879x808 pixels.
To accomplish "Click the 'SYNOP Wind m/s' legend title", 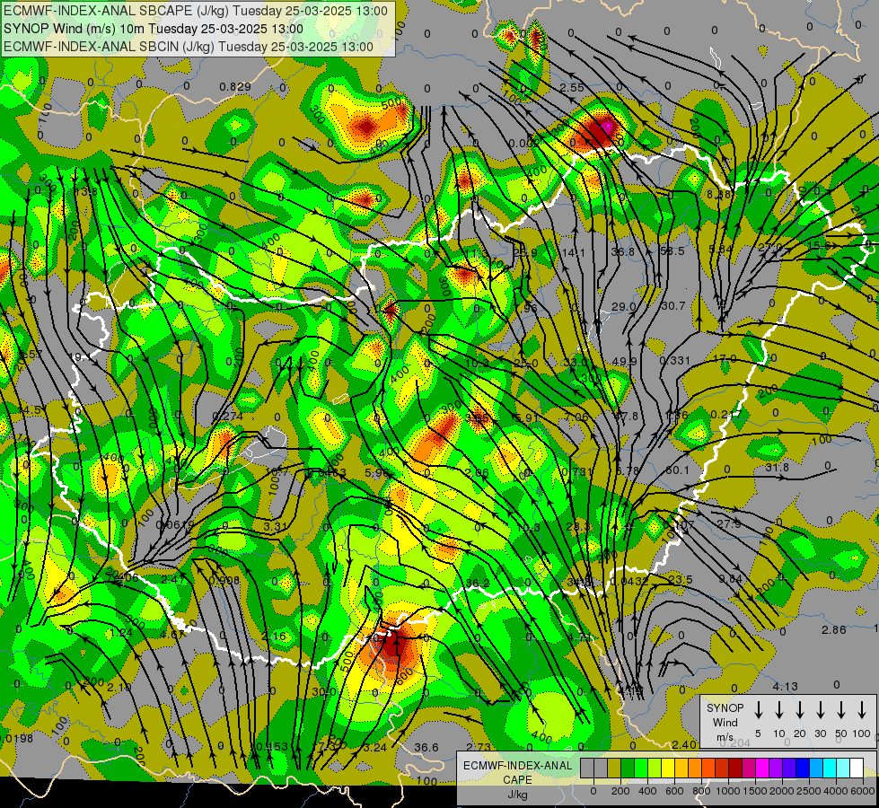I will click(x=725, y=722).
